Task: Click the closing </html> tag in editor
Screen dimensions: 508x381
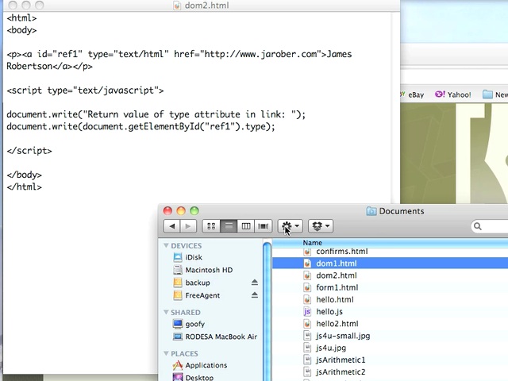Action: click(x=24, y=187)
